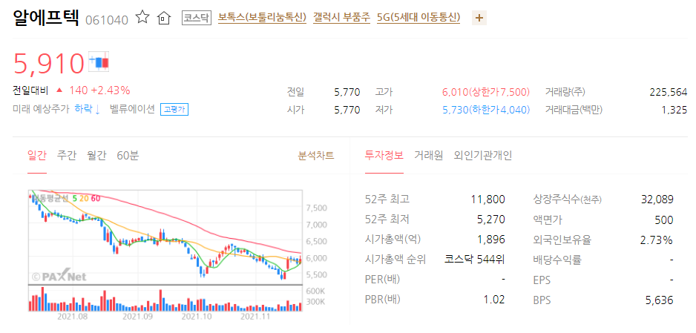Add 알에프텍 to favorites with star icon

[142, 17]
